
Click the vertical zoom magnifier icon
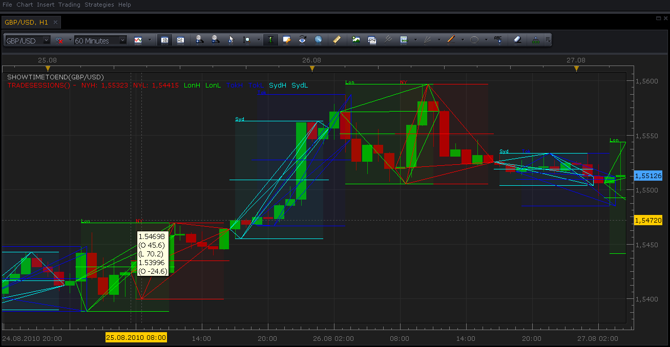coord(247,40)
